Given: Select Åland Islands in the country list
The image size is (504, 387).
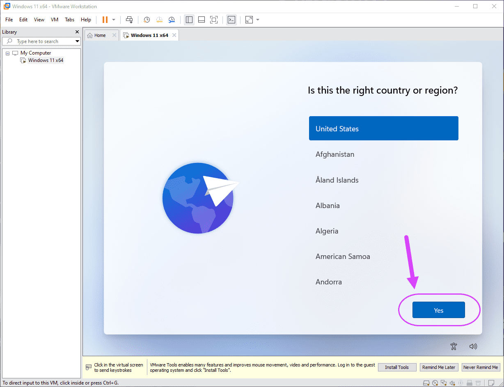Looking at the screenshot, I should pos(384,180).
